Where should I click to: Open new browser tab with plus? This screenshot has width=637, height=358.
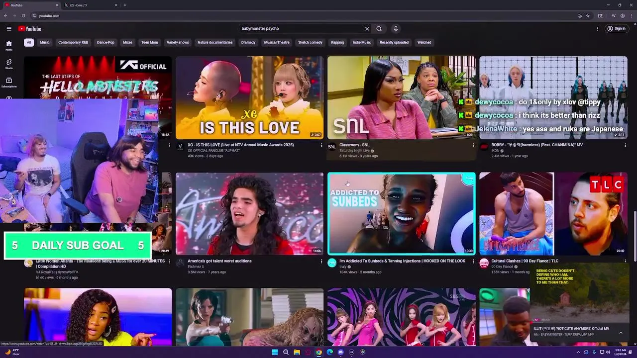(x=125, y=5)
